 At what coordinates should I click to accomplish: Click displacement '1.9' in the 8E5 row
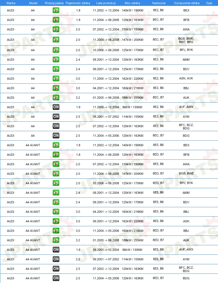point(78,250)
